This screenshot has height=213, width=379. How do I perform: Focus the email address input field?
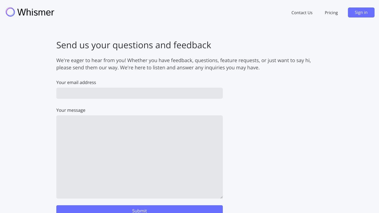click(x=140, y=93)
